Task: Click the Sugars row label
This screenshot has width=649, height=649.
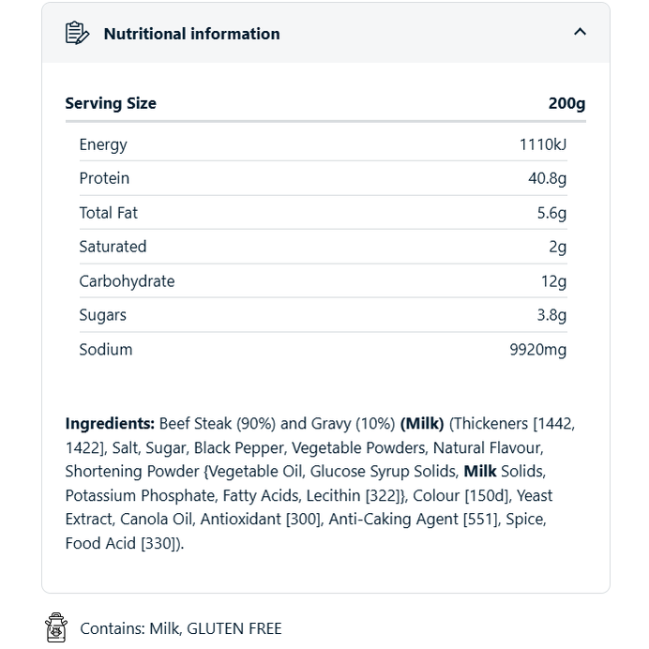Action: pyautogui.click(x=102, y=315)
